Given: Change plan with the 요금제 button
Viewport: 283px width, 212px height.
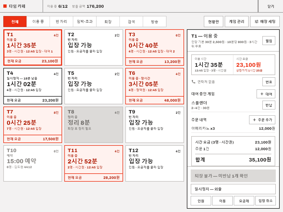Looking at the screenshot, I should (244, 201).
